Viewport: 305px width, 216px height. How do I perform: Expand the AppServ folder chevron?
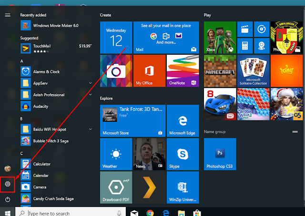tap(91, 83)
